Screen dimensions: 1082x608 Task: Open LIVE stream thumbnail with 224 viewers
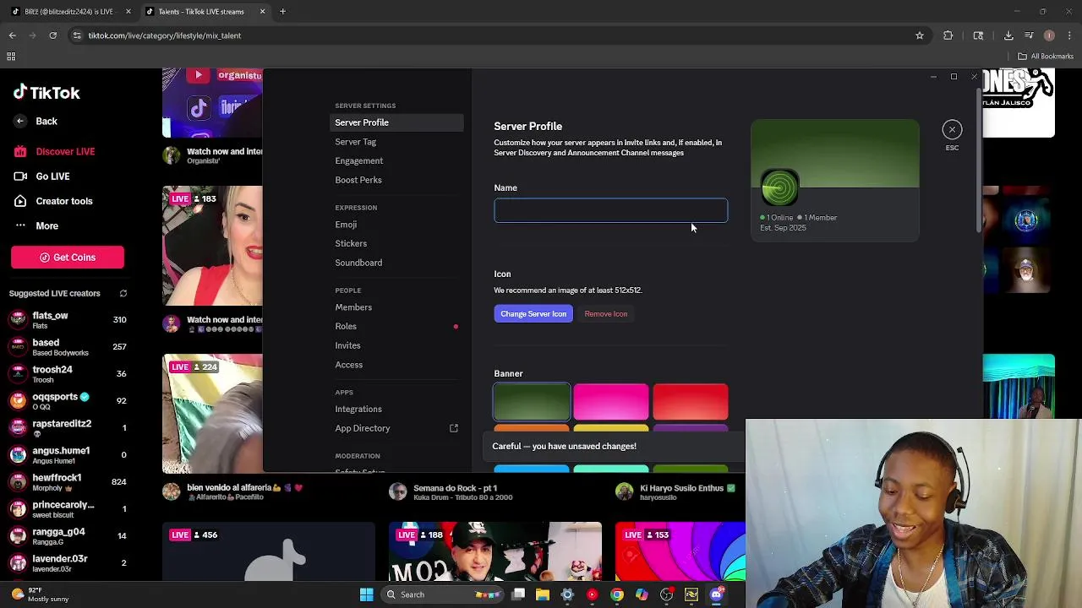point(212,414)
